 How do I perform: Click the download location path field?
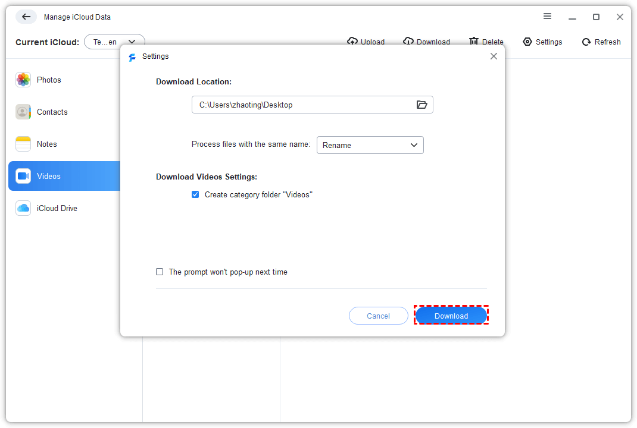[312, 105]
